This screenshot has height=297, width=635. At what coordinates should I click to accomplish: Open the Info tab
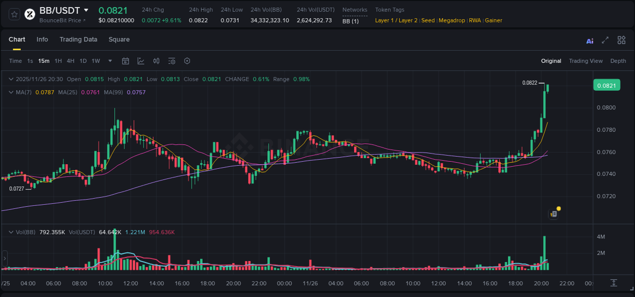42,40
